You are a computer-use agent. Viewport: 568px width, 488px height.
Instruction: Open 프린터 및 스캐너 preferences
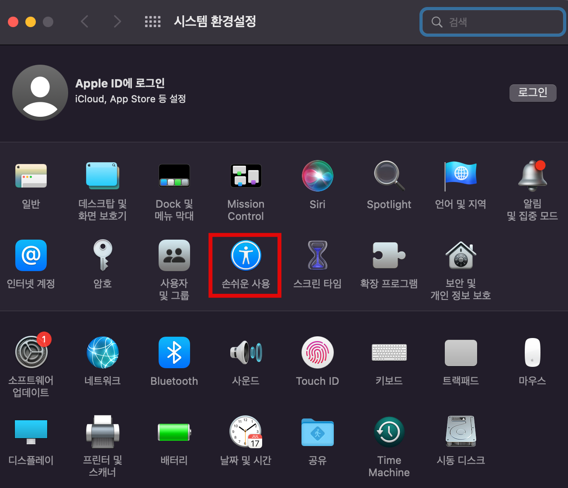click(x=102, y=432)
